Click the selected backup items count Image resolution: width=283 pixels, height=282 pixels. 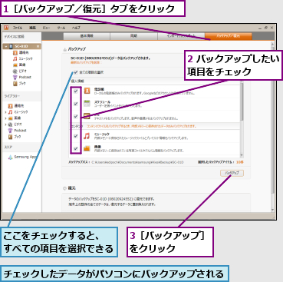[240, 162]
